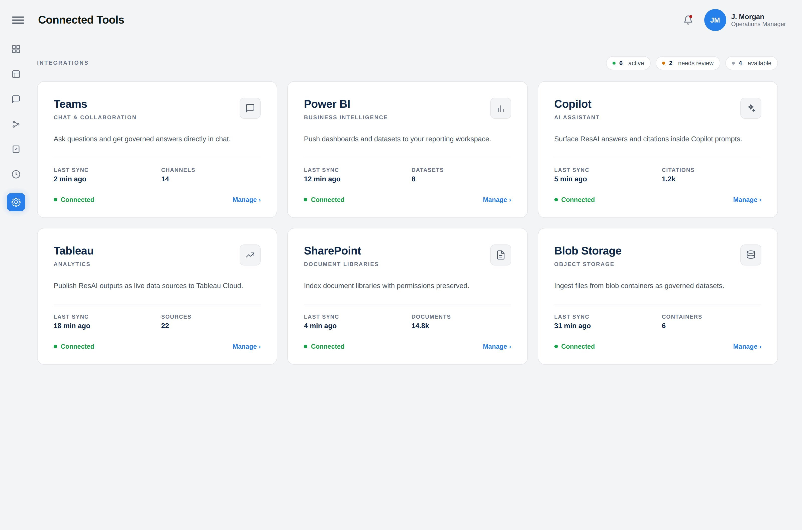Click the Copilot sparkle icon

point(751,108)
